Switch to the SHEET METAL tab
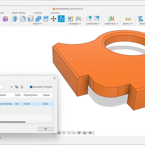Image resolution: width=145 pixels, height=145 pixels. point(18,13)
